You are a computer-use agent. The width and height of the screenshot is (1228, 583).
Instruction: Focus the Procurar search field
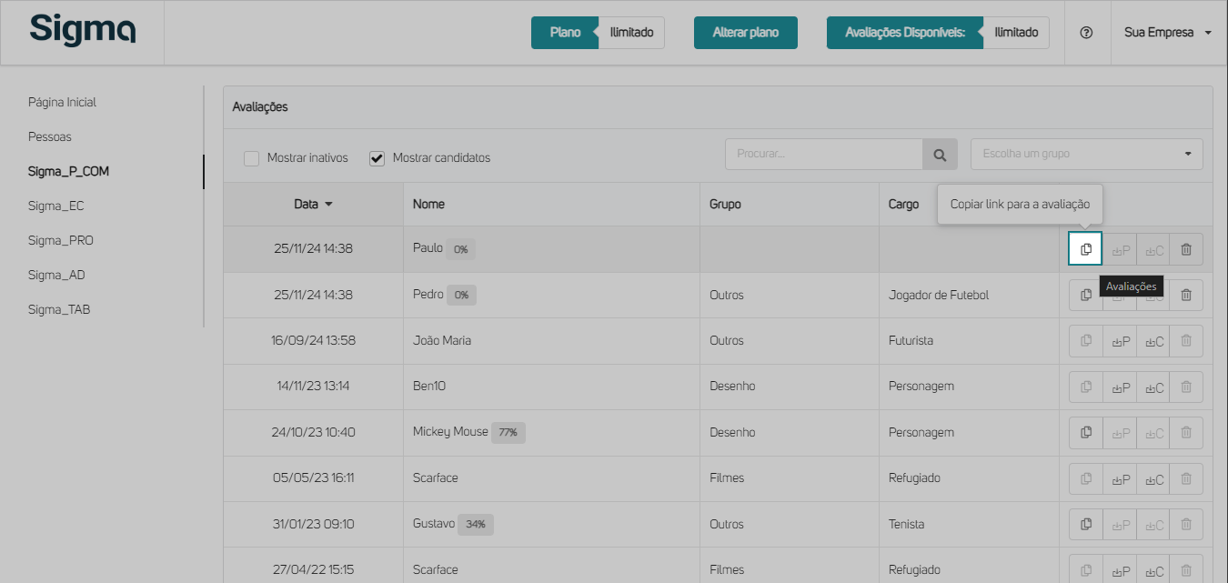823,155
